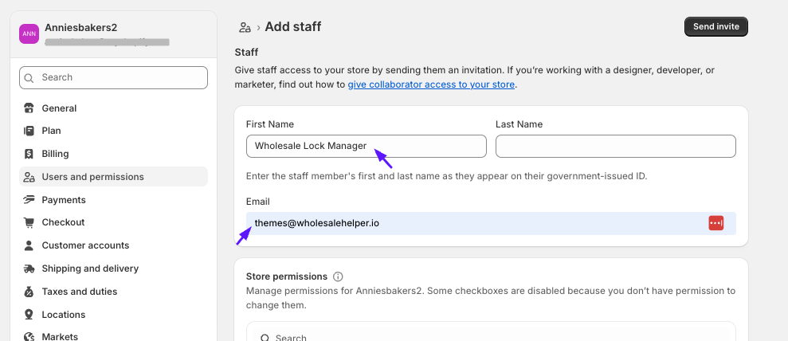Click the First Name input field
Image resolution: width=788 pixels, height=341 pixels.
pos(366,146)
